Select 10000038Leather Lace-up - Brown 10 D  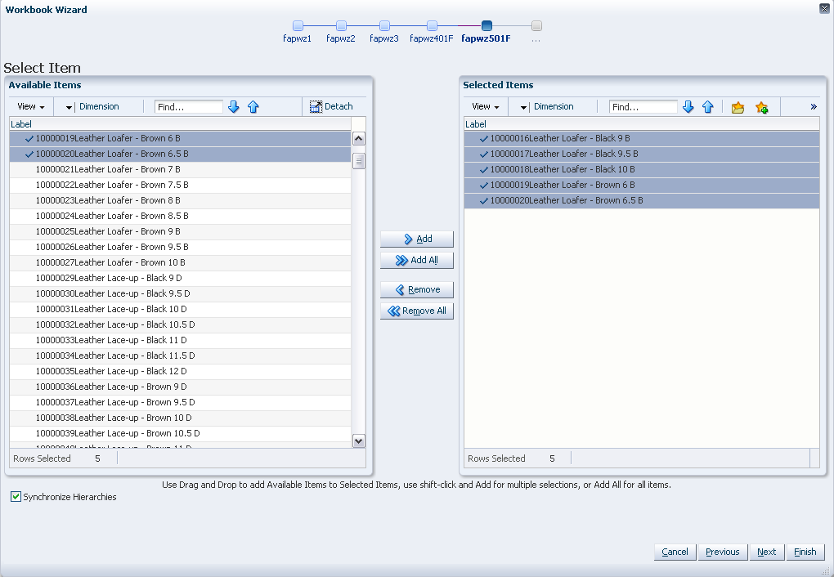[x=181, y=418]
